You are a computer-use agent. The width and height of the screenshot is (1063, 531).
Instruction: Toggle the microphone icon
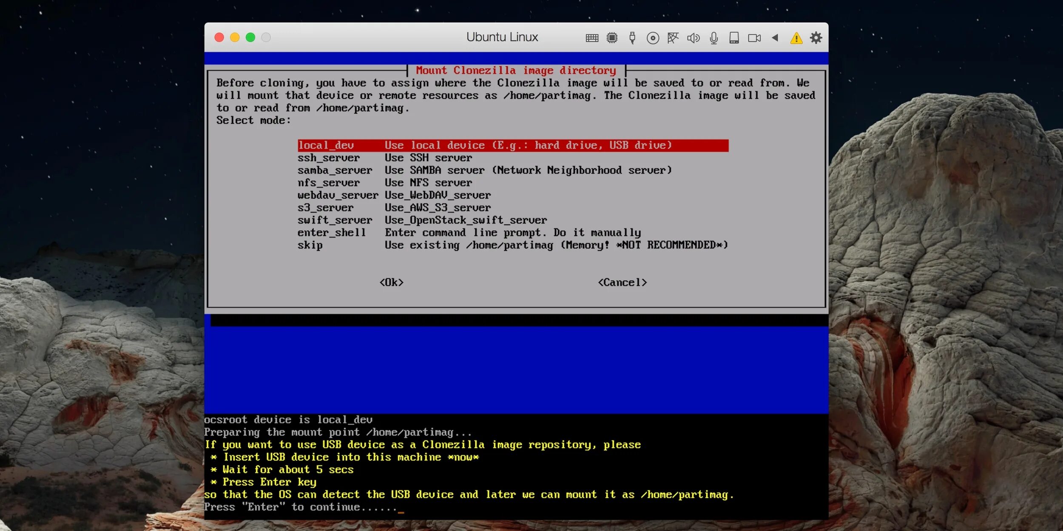coord(713,38)
